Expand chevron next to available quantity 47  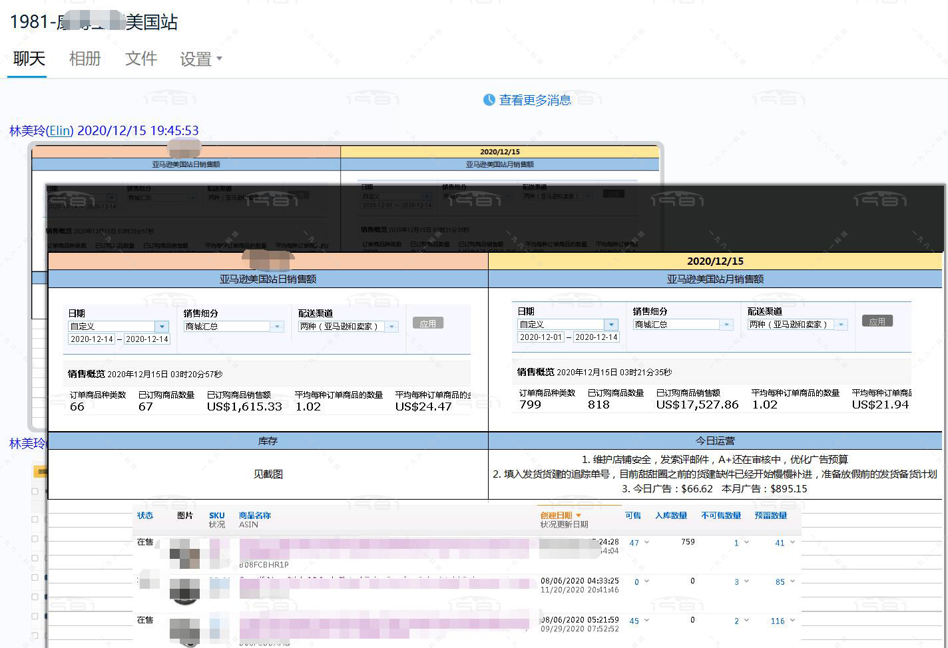coord(646,543)
